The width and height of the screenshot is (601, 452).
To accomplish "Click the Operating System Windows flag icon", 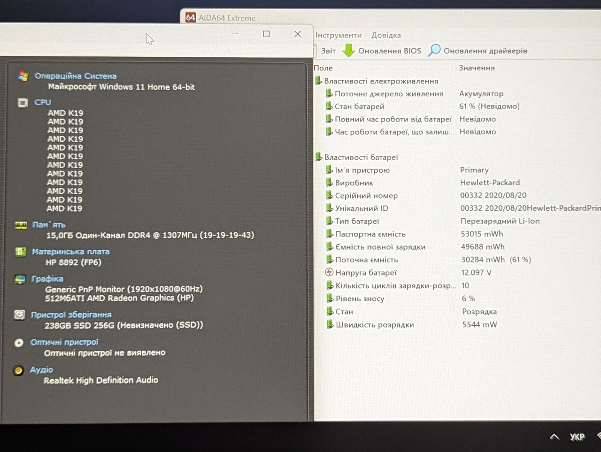I will pyautogui.click(x=23, y=76).
